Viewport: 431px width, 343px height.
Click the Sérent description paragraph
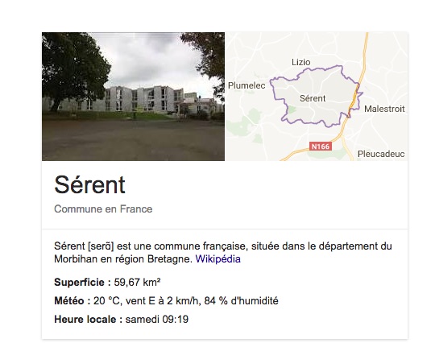(x=223, y=252)
